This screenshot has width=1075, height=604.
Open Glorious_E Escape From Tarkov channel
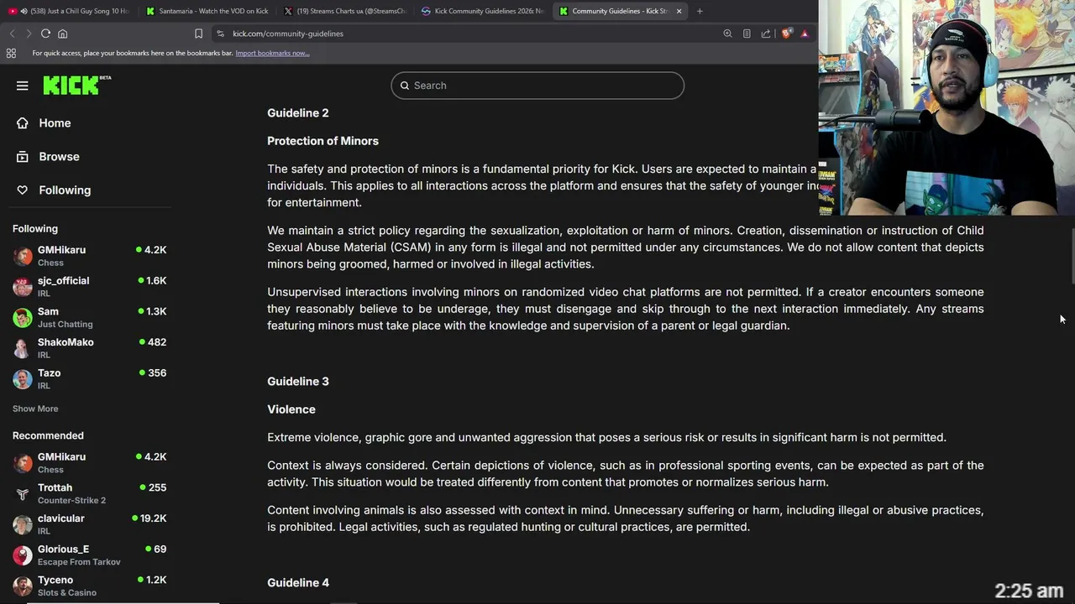(x=90, y=555)
